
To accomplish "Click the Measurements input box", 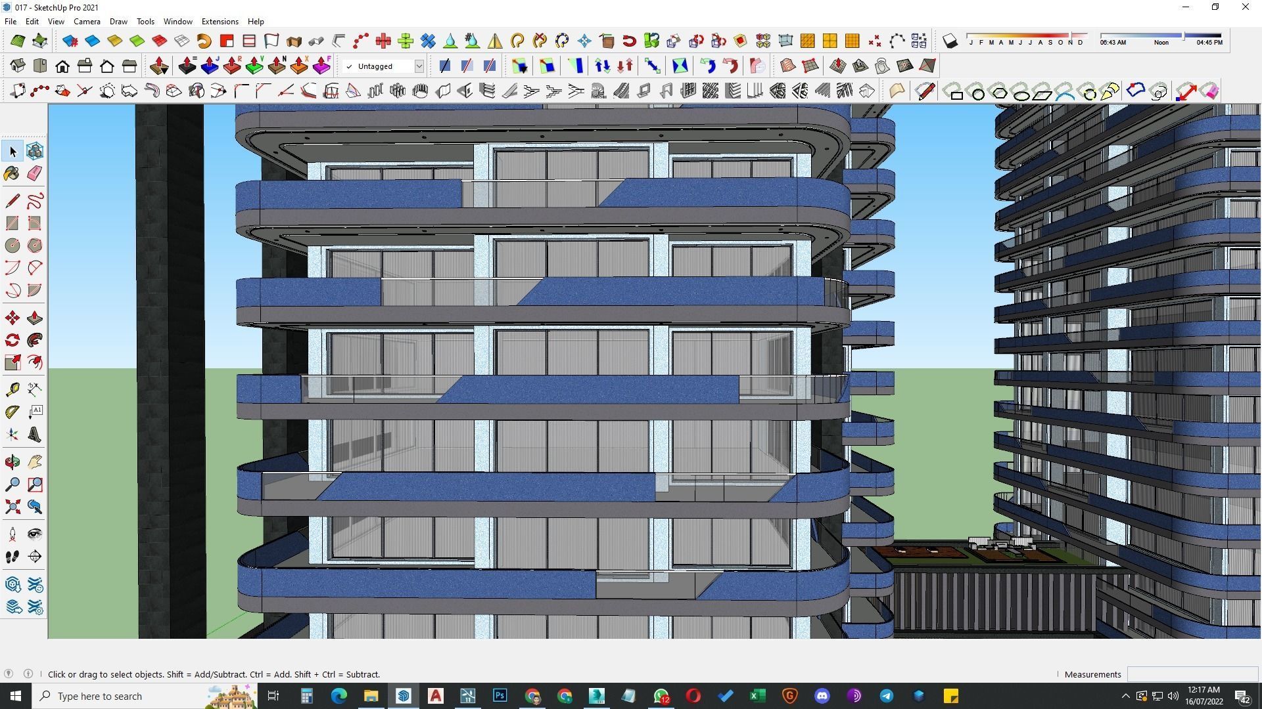I will 1192,674.
